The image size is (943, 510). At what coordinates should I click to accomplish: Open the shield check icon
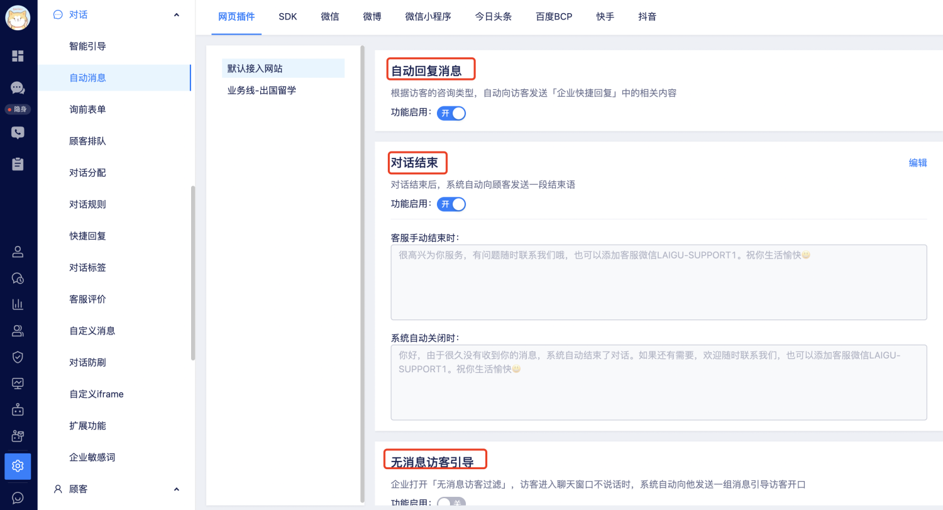[x=18, y=357]
